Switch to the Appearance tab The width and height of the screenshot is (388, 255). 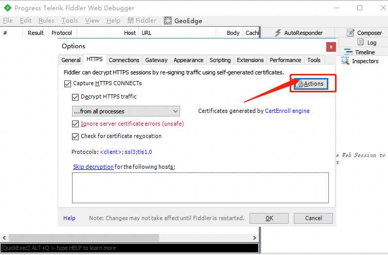[x=188, y=60]
